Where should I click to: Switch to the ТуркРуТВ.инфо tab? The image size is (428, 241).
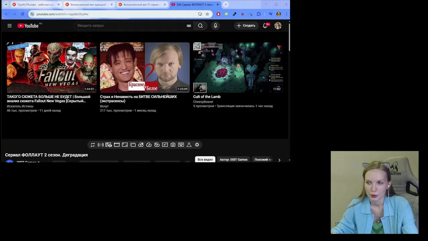(x=35, y=5)
